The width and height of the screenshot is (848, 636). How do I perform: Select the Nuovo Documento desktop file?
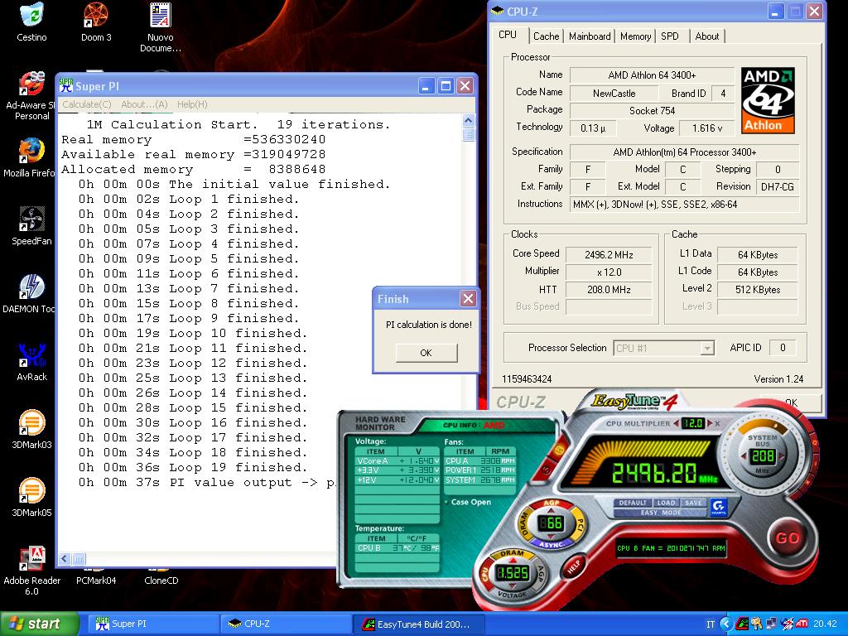(x=161, y=27)
